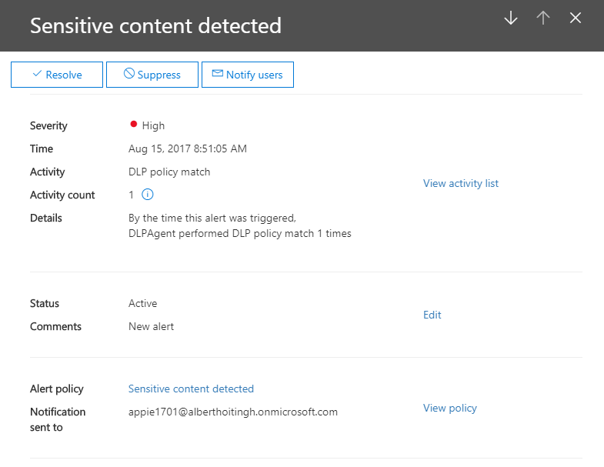This screenshot has width=604, height=467.
Task: Click the Aug 15, 2017 time value
Action: 187,148
